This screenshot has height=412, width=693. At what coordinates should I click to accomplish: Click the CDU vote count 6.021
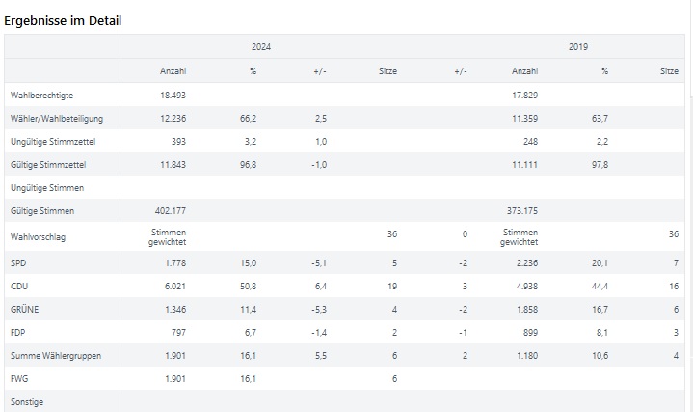click(175, 287)
